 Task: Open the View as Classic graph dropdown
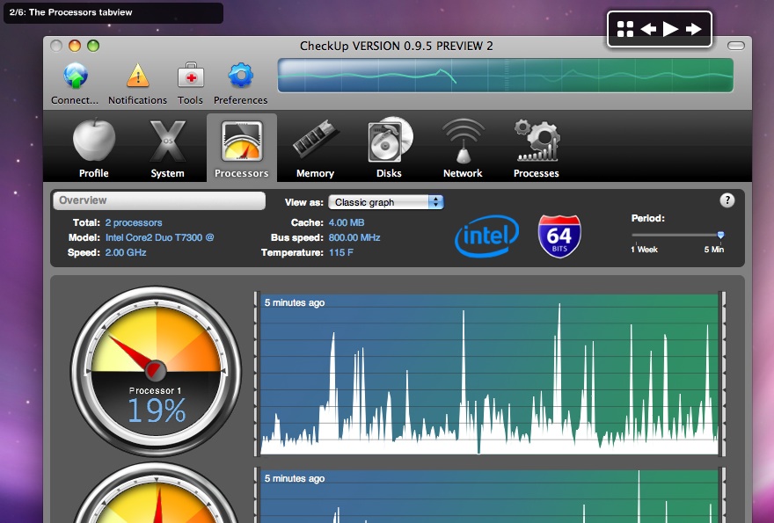click(x=386, y=202)
